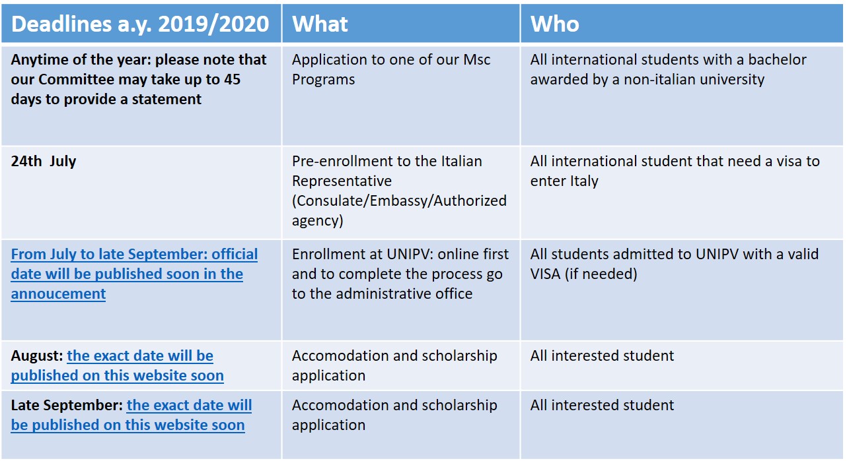Viewport: 847px width, 461px height.
Task: Open the 'From July to late September' link
Action: coord(134,274)
